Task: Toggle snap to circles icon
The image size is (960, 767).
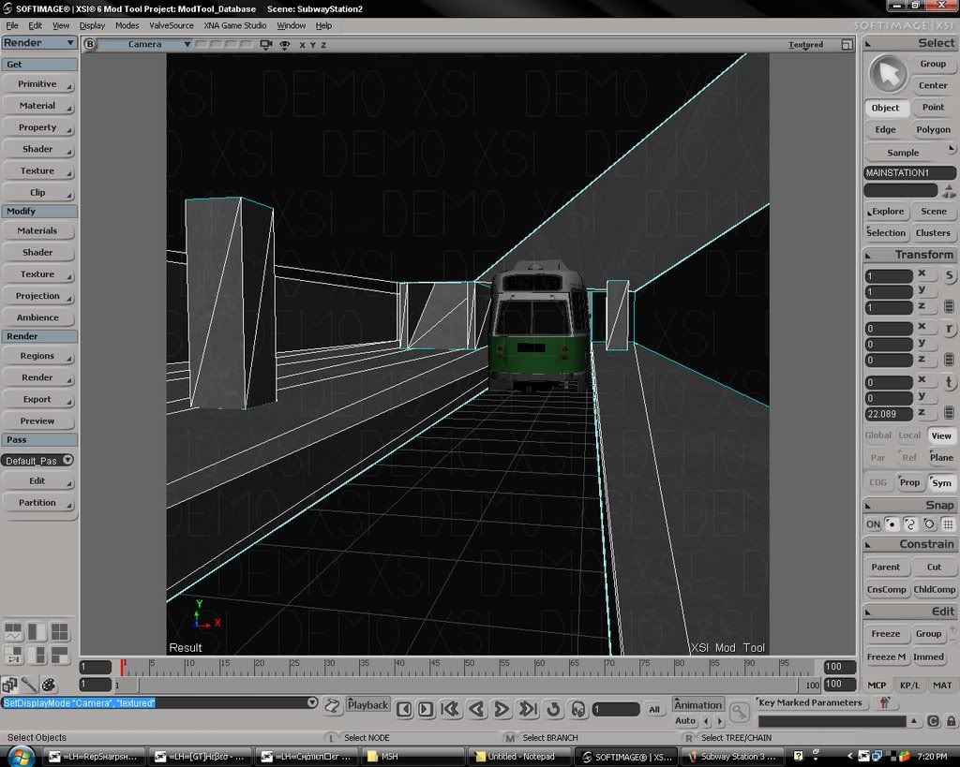Action: pyautogui.click(x=929, y=524)
